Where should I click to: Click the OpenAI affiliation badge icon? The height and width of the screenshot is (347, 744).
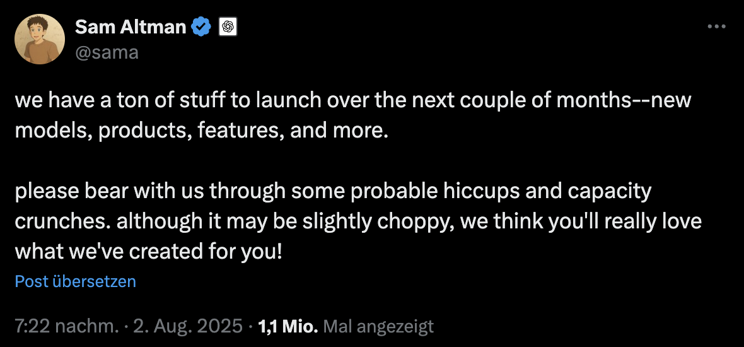click(x=228, y=28)
